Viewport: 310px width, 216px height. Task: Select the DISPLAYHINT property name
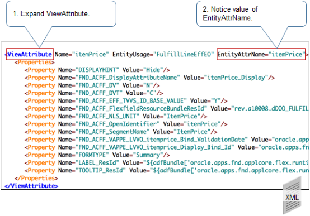pyautogui.click(x=97, y=70)
